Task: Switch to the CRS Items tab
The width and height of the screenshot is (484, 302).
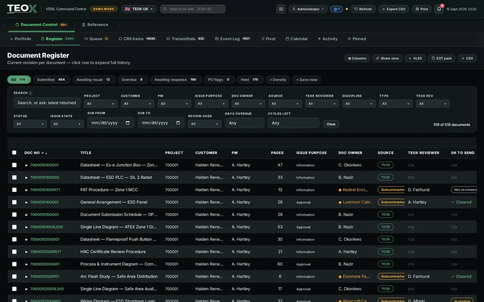Action: [137, 39]
